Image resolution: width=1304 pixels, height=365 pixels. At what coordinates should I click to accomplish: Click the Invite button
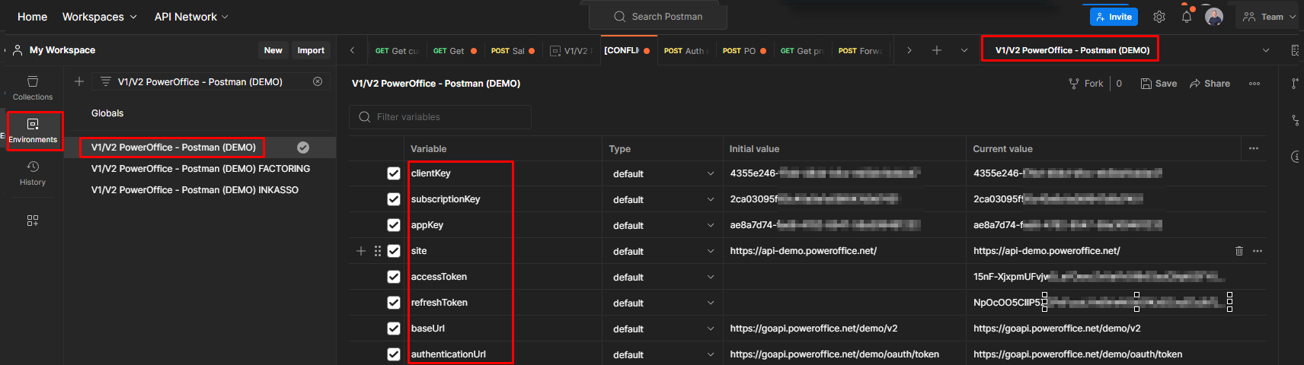click(1114, 17)
